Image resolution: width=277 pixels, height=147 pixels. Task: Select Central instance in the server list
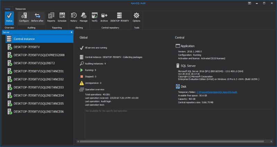(x=39, y=39)
